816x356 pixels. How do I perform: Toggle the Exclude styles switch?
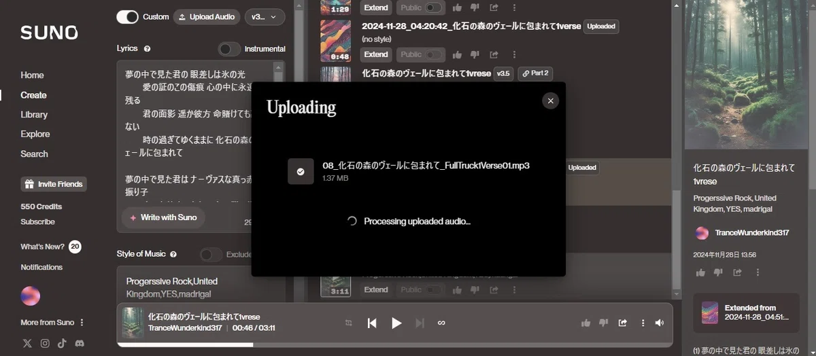coord(211,254)
